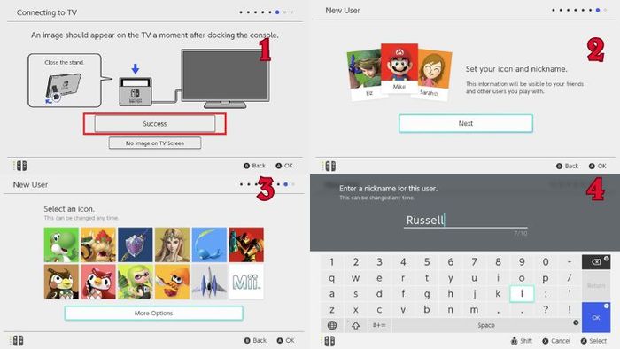620x349 pixels.
Task: Tap the number 0 key
Action: (x=546, y=262)
